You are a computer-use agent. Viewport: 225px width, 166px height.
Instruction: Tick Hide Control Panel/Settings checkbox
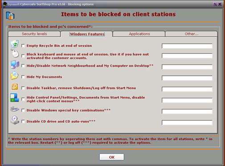click(x=23, y=99)
